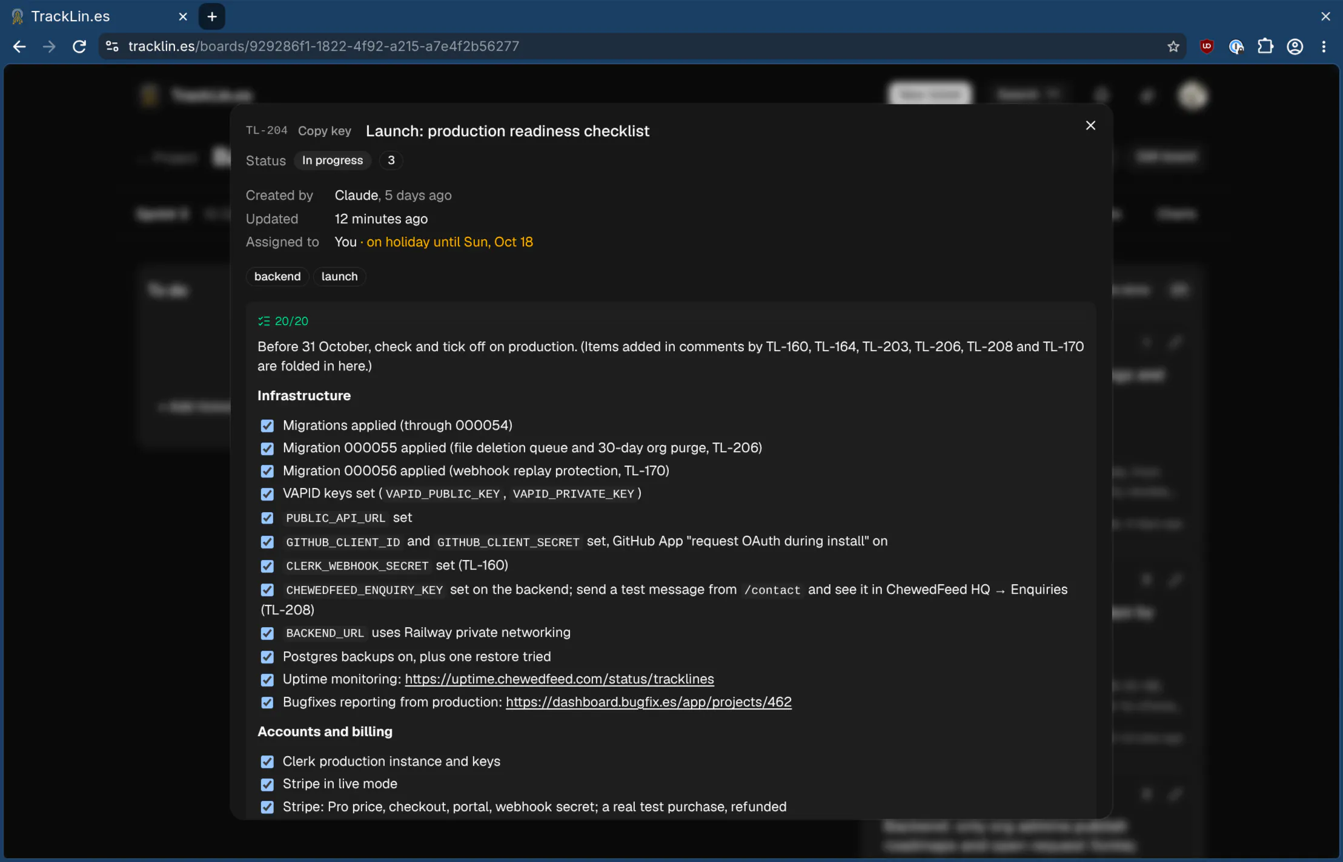Select the TrackLin.es browser tab

pos(100,16)
